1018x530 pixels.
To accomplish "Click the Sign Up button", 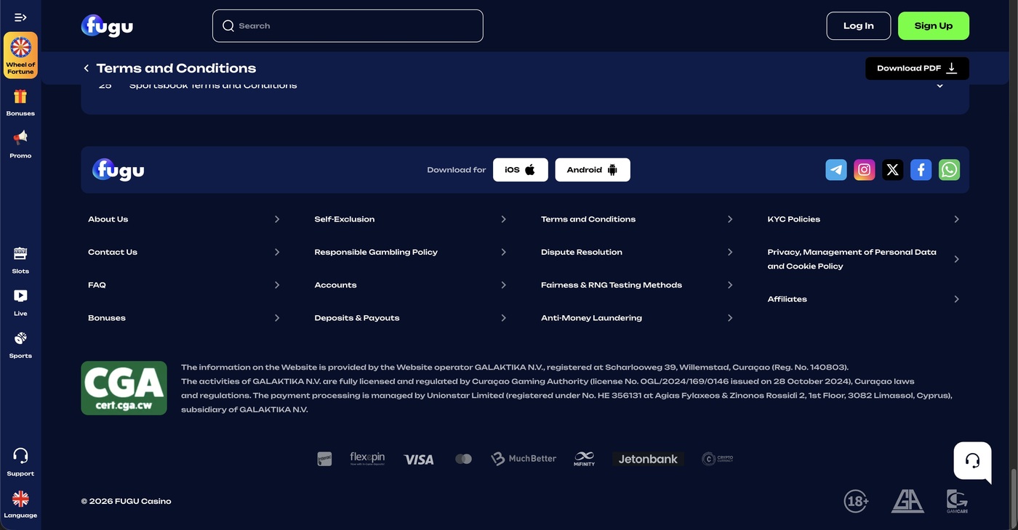I will [x=934, y=26].
